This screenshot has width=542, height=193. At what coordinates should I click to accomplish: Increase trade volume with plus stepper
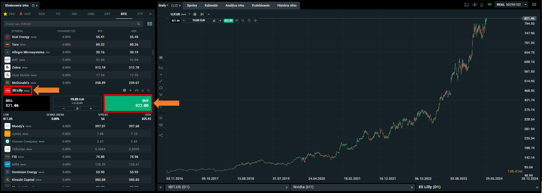91,109
